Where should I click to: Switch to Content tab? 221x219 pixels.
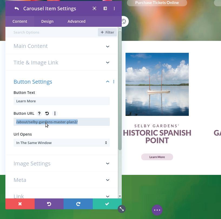20,21
